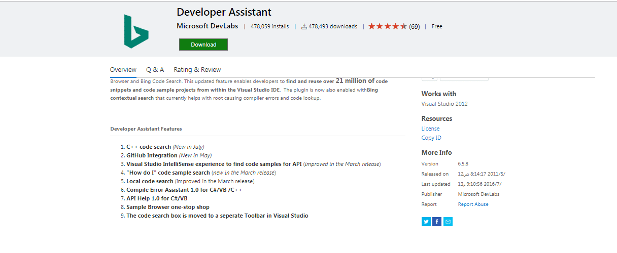Click the Resources heading

(x=437, y=118)
